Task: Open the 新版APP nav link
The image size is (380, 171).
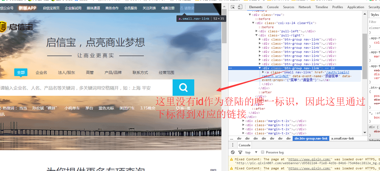Action: click(x=27, y=8)
